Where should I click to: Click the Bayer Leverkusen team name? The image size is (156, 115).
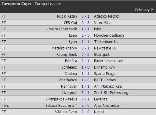pos(109,61)
